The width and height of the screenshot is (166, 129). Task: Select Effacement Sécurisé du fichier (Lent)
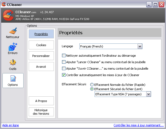click(x=92, y=89)
